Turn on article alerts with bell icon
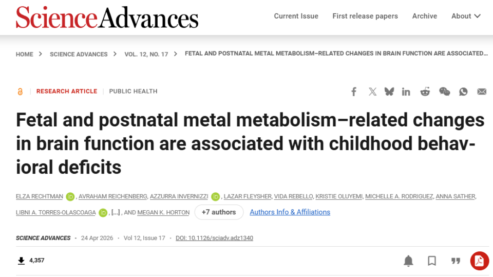Screen dimensions: 493x277 [408, 261]
